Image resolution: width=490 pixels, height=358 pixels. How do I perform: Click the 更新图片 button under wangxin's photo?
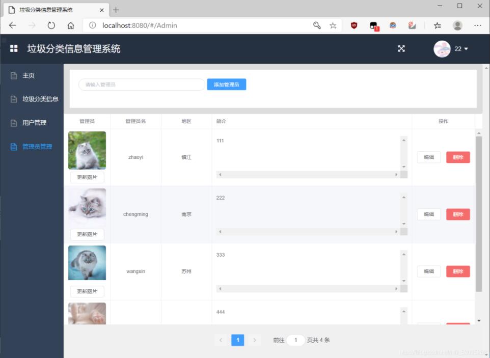pos(87,291)
